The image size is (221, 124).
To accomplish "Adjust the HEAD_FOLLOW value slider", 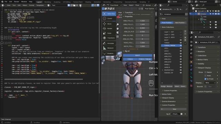I will 142,43.
